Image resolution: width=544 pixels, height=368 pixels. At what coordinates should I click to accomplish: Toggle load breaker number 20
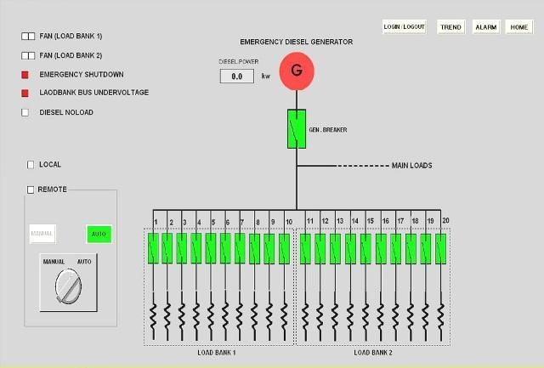440,249
